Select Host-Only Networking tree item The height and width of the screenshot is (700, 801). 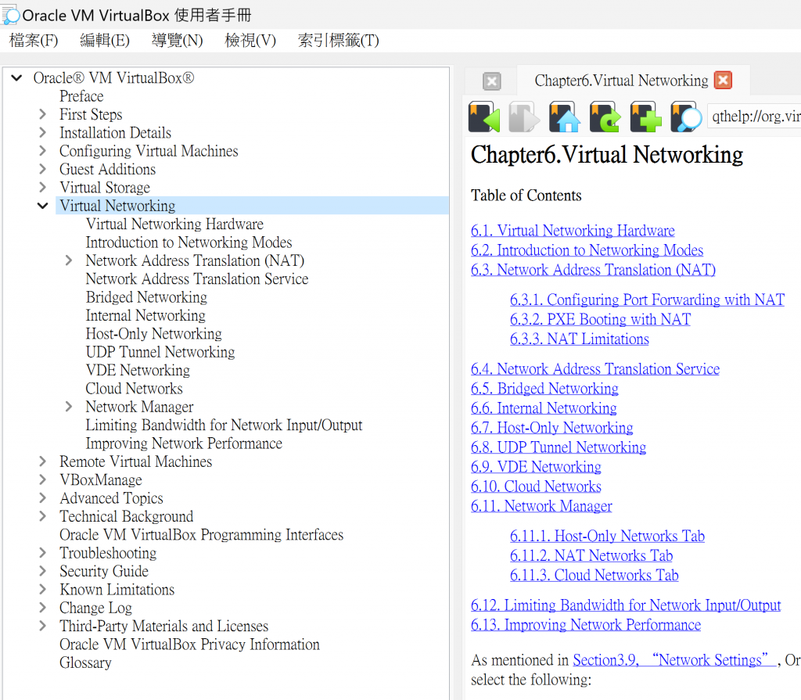tap(154, 334)
